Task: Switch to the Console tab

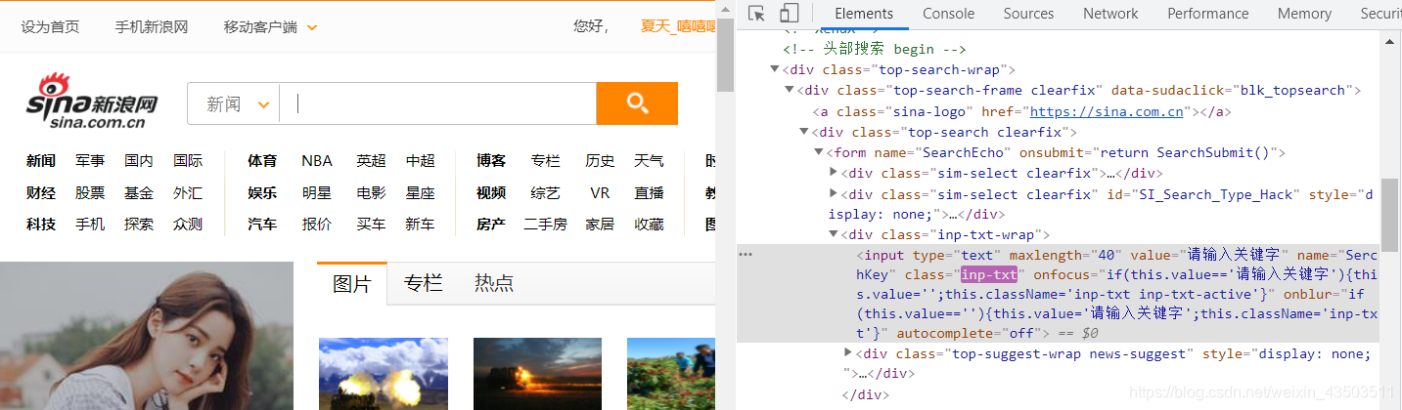Action: [948, 14]
